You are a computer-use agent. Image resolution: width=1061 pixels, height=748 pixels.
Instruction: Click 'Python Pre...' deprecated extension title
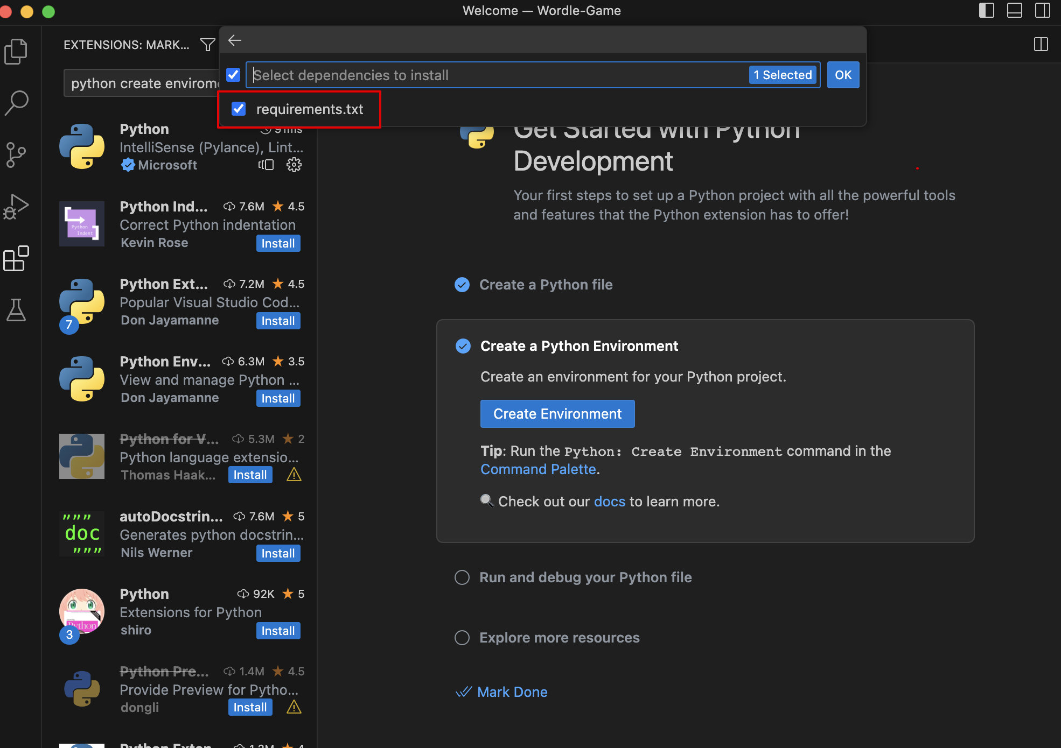[x=164, y=672]
